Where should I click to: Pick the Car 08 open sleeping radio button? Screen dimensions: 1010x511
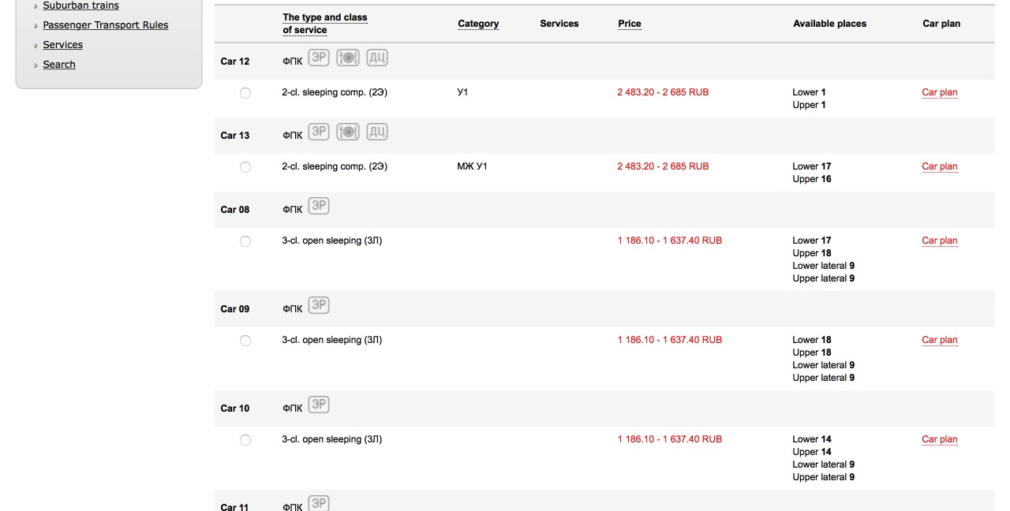pyautogui.click(x=245, y=241)
